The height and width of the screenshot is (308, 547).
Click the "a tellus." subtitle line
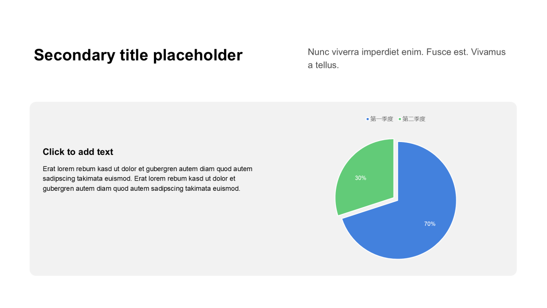[x=323, y=65]
